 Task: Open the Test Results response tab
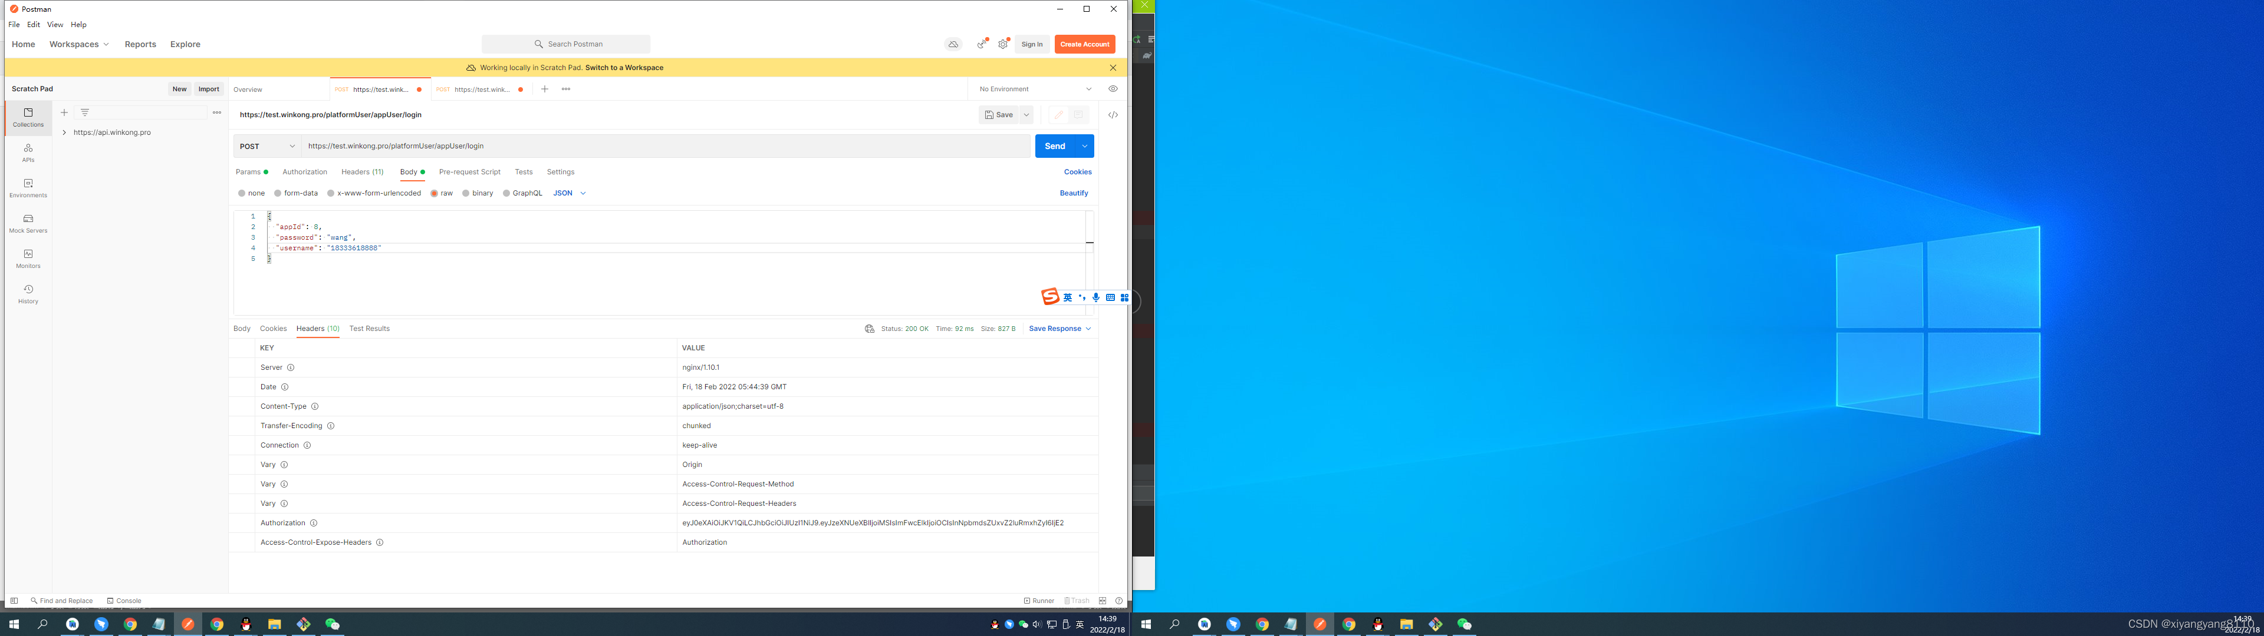click(369, 329)
